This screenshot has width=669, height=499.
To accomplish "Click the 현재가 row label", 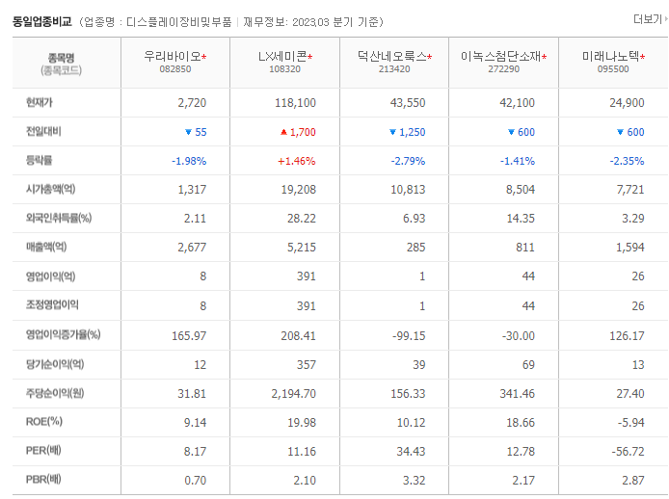I will [40, 102].
